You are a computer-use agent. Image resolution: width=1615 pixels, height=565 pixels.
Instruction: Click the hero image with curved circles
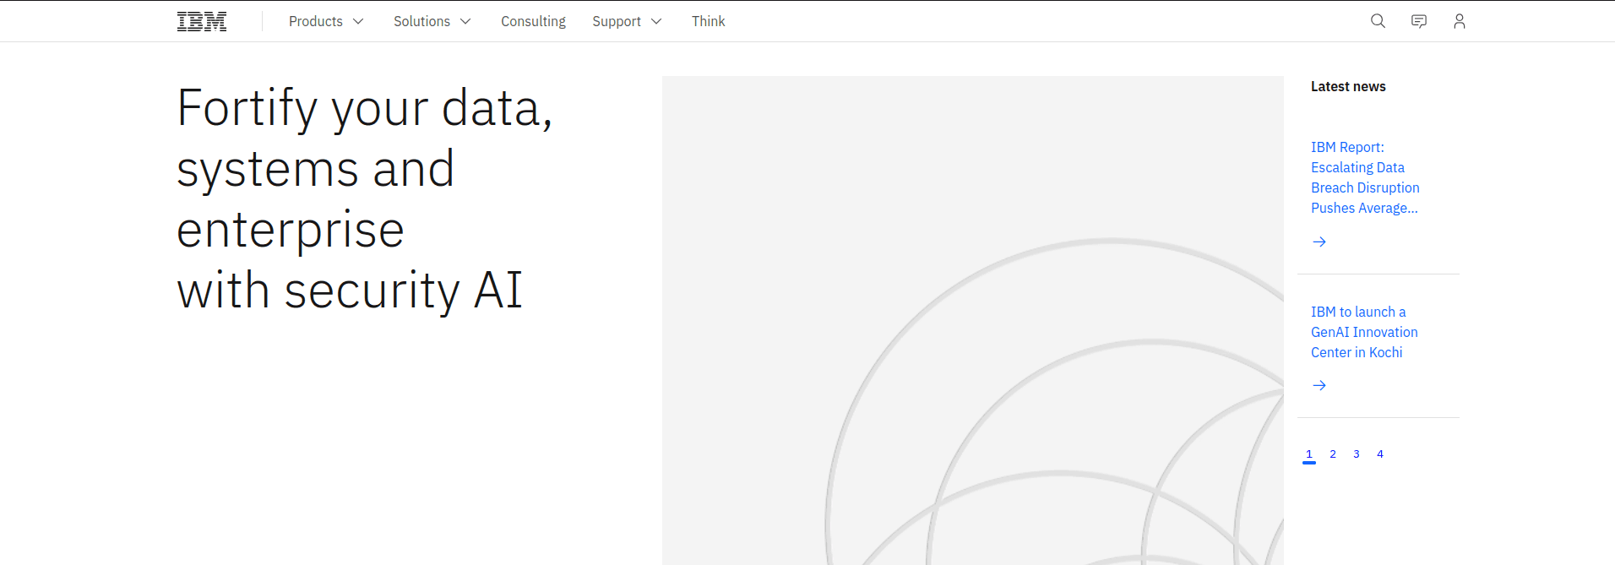pos(973,321)
